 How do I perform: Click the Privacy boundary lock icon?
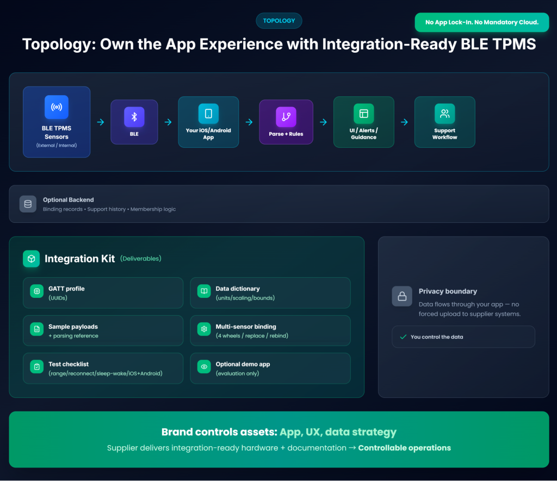402,296
